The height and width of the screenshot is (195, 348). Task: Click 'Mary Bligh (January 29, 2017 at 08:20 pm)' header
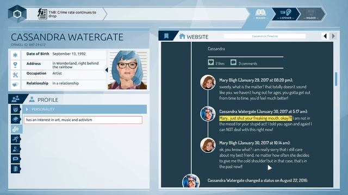coord(256,80)
